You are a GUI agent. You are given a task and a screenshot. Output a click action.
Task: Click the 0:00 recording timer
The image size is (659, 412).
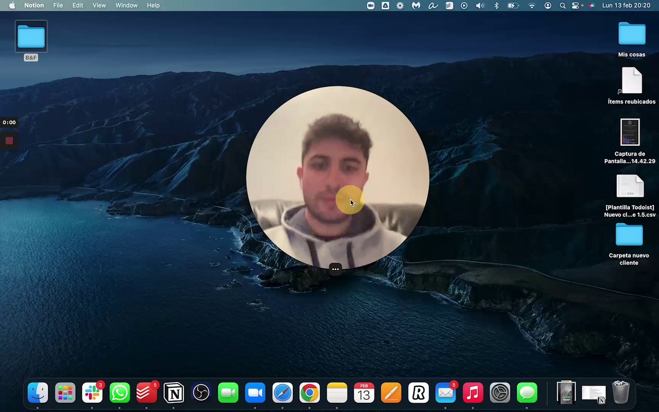point(9,123)
